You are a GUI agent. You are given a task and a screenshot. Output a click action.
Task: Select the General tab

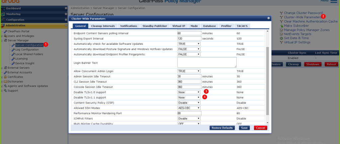tap(80, 26)
